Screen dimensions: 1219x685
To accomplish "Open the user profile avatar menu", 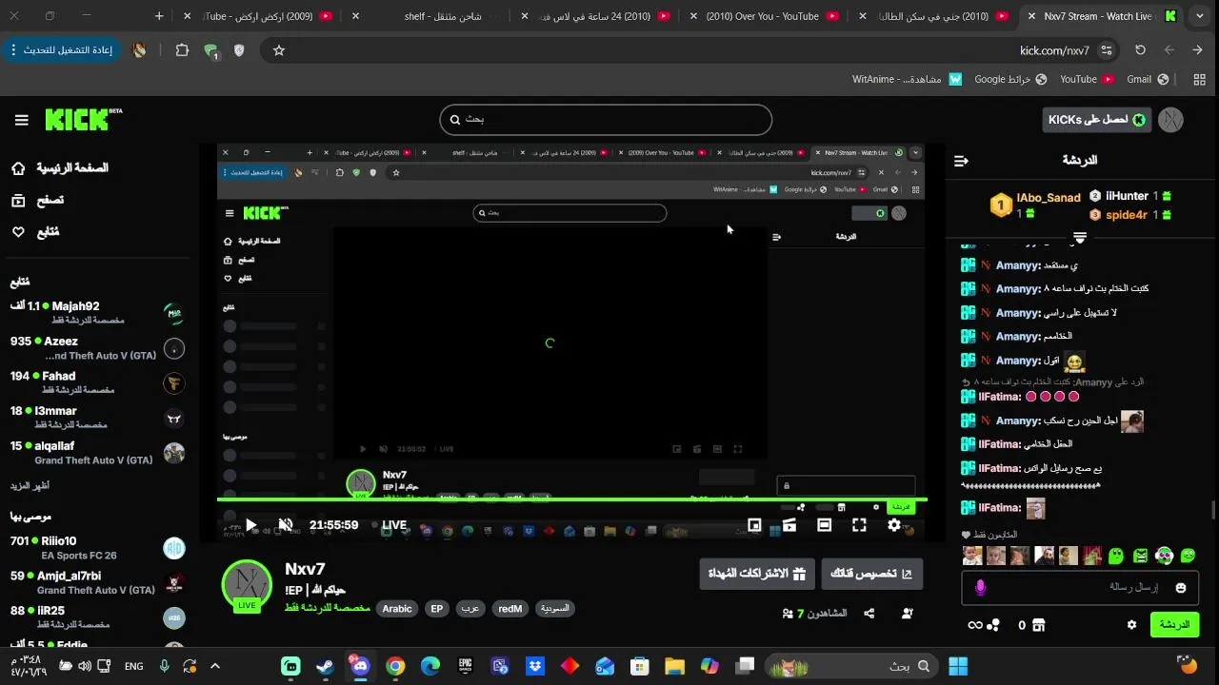I will [1170, 120].
